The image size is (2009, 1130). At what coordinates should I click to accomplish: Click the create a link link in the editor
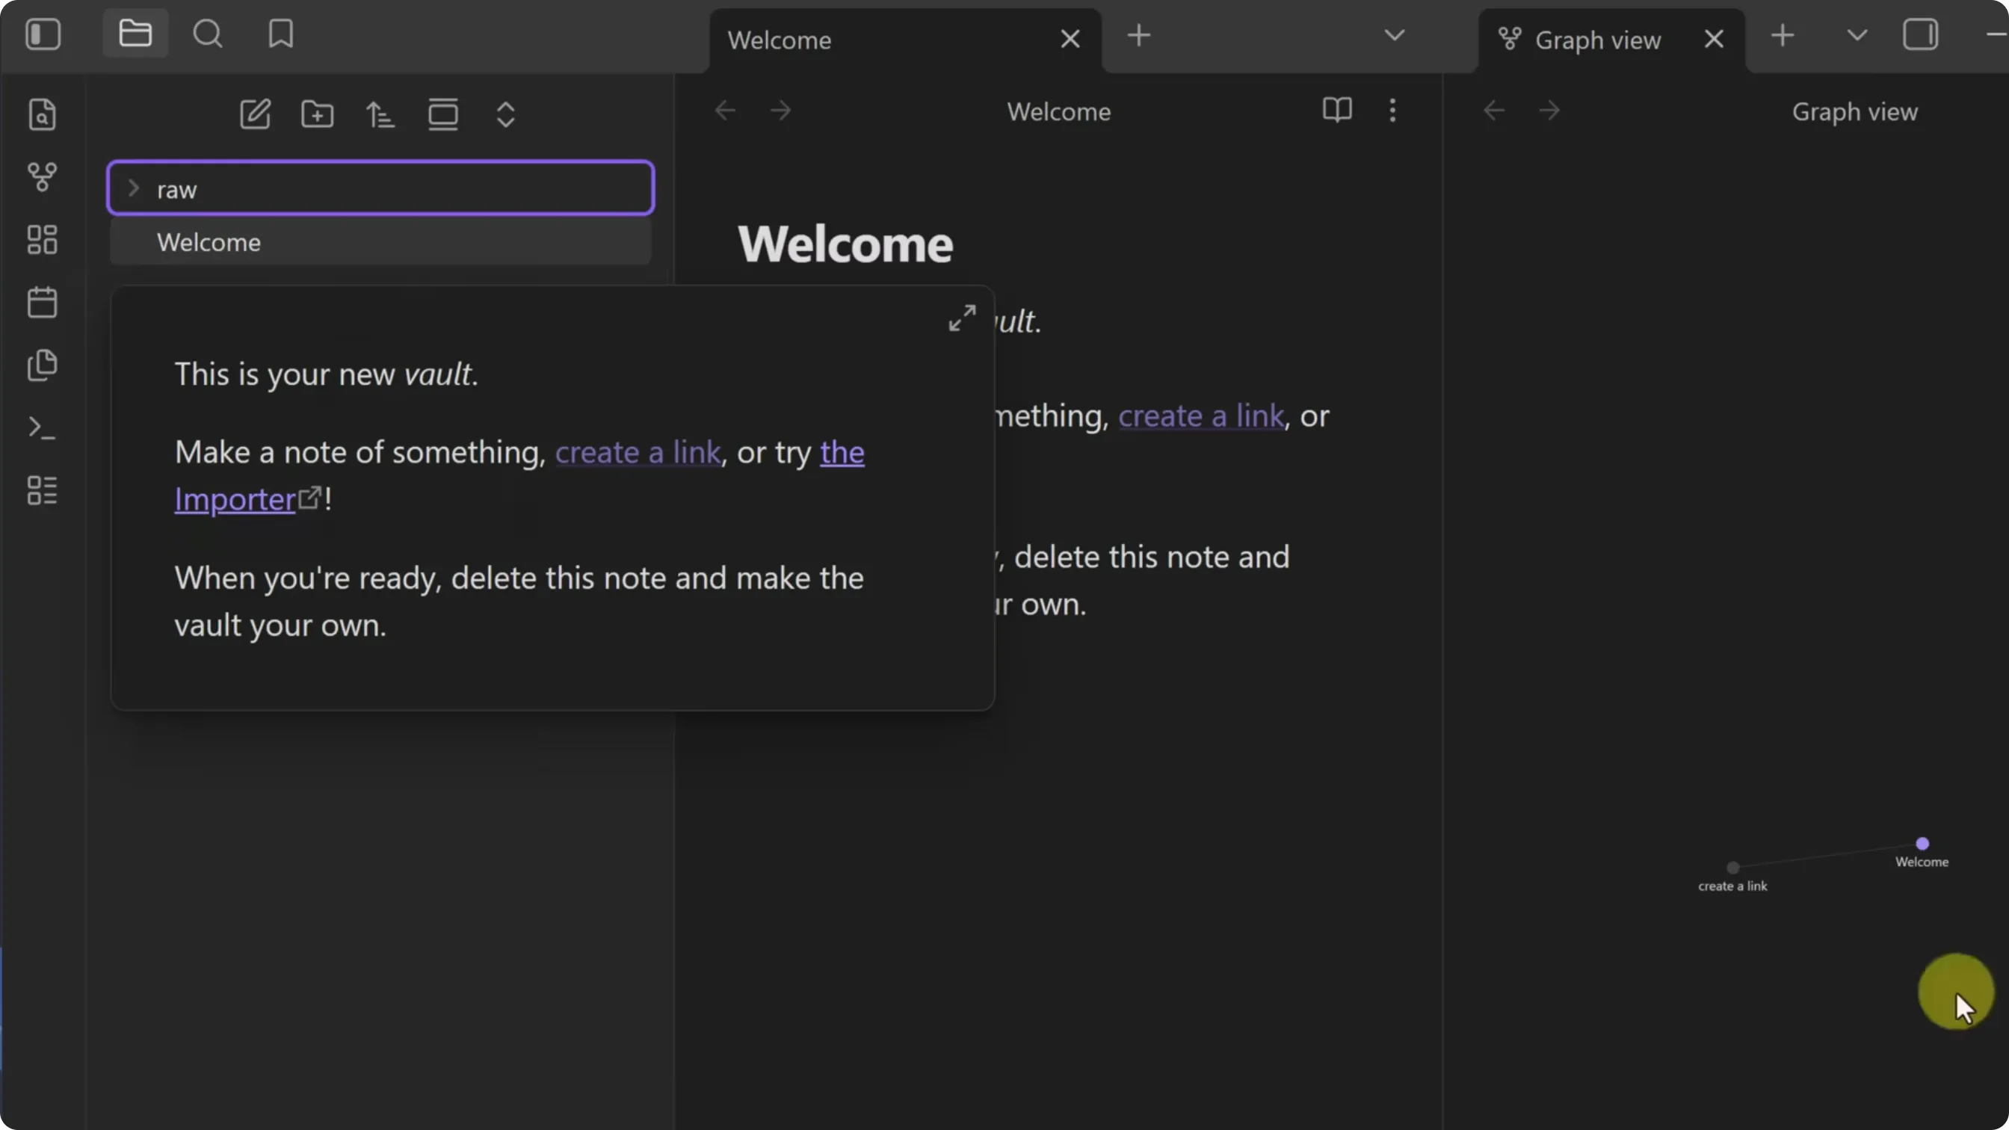click(1201, 416)
